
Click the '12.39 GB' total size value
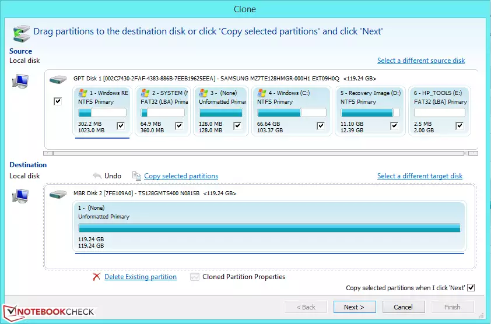(352, 130)
